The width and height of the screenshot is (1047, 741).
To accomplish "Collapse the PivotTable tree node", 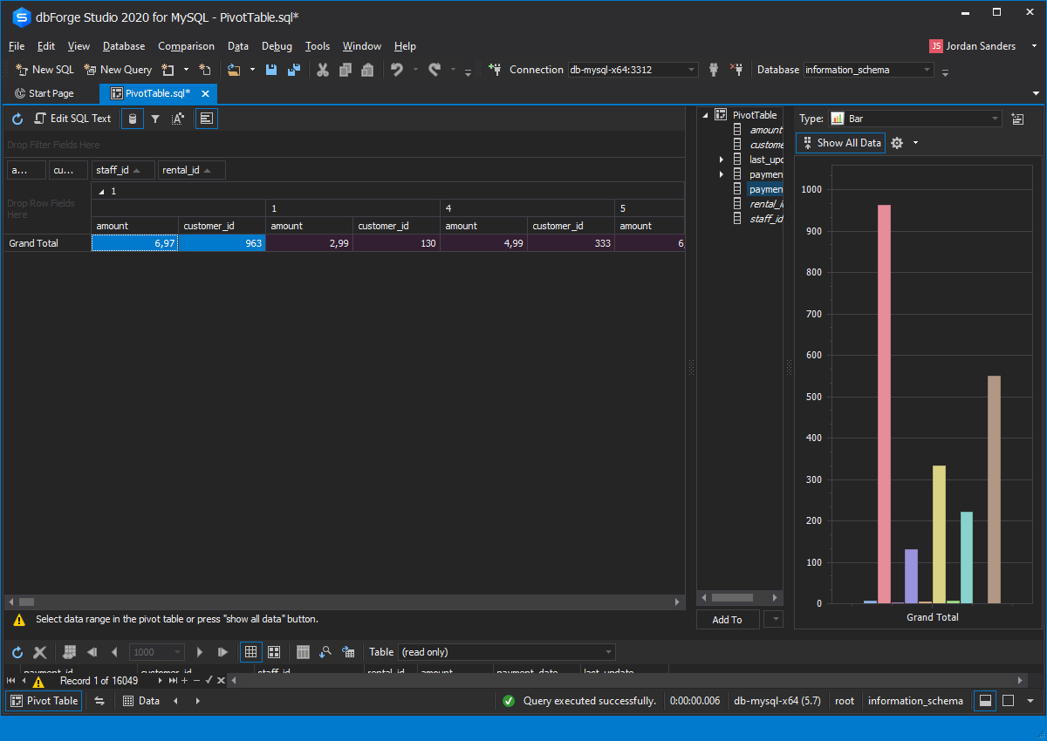I will [704, 115].
